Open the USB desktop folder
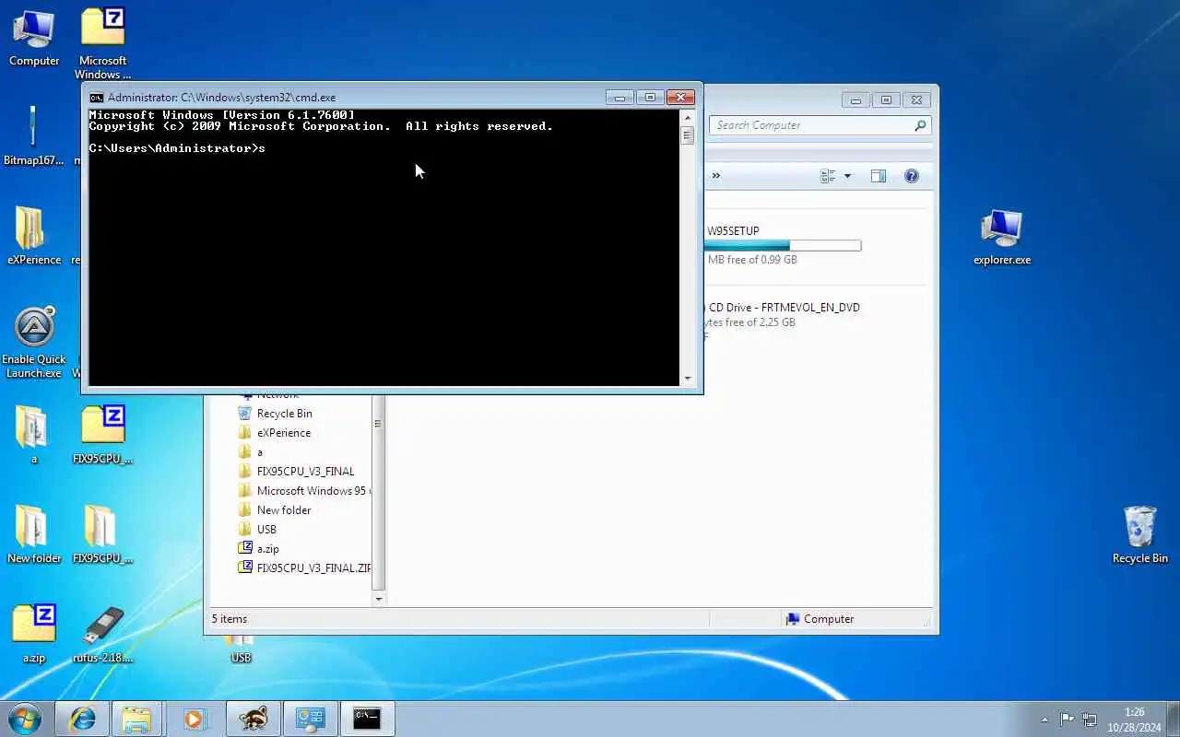This screenshot has height=737, width=1180. 241,649
